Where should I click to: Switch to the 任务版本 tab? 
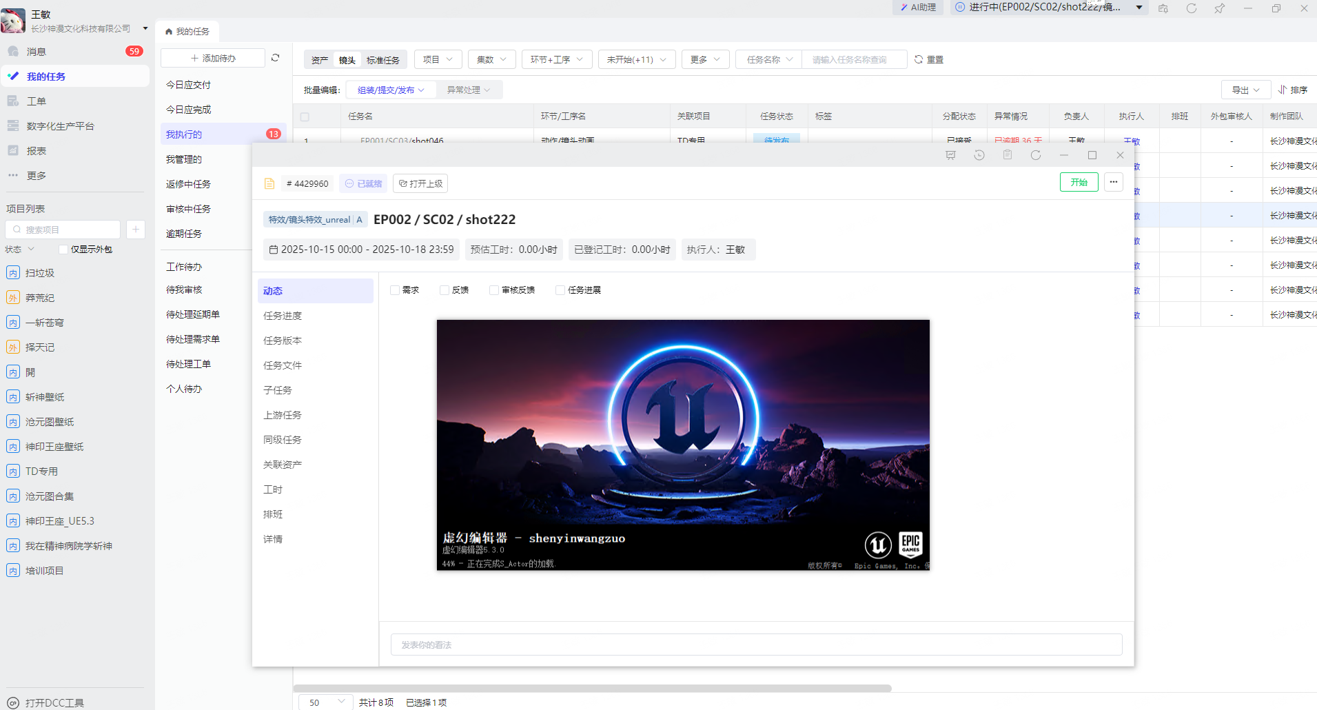tap(283, 341)
